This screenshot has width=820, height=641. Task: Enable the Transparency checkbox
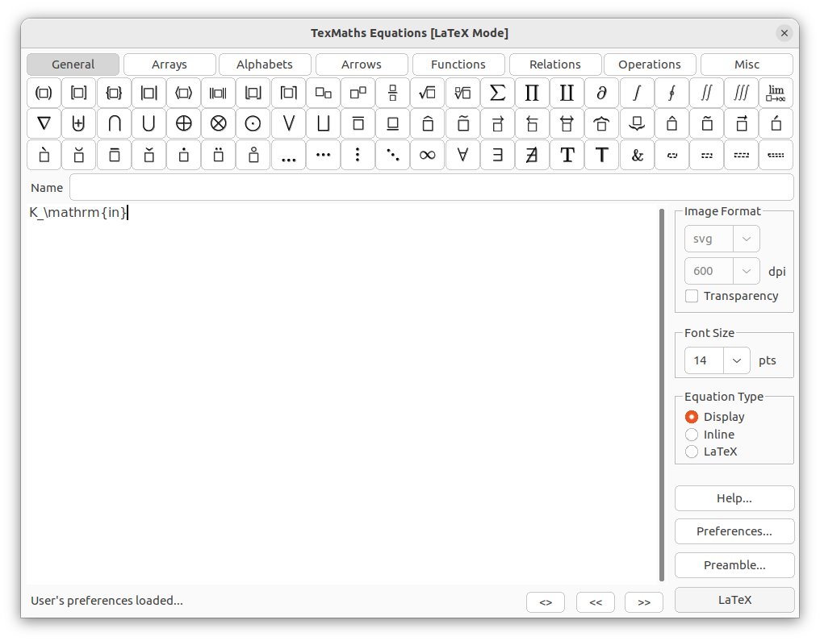pos(692,296)
